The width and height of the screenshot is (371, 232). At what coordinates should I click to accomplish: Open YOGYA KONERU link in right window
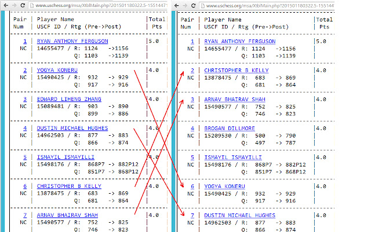click(x=225, y=187)
